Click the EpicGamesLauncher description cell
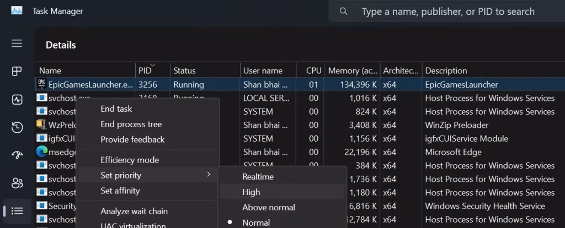The image size is (565, 228). pyautogui.click(x=462, y=85)
